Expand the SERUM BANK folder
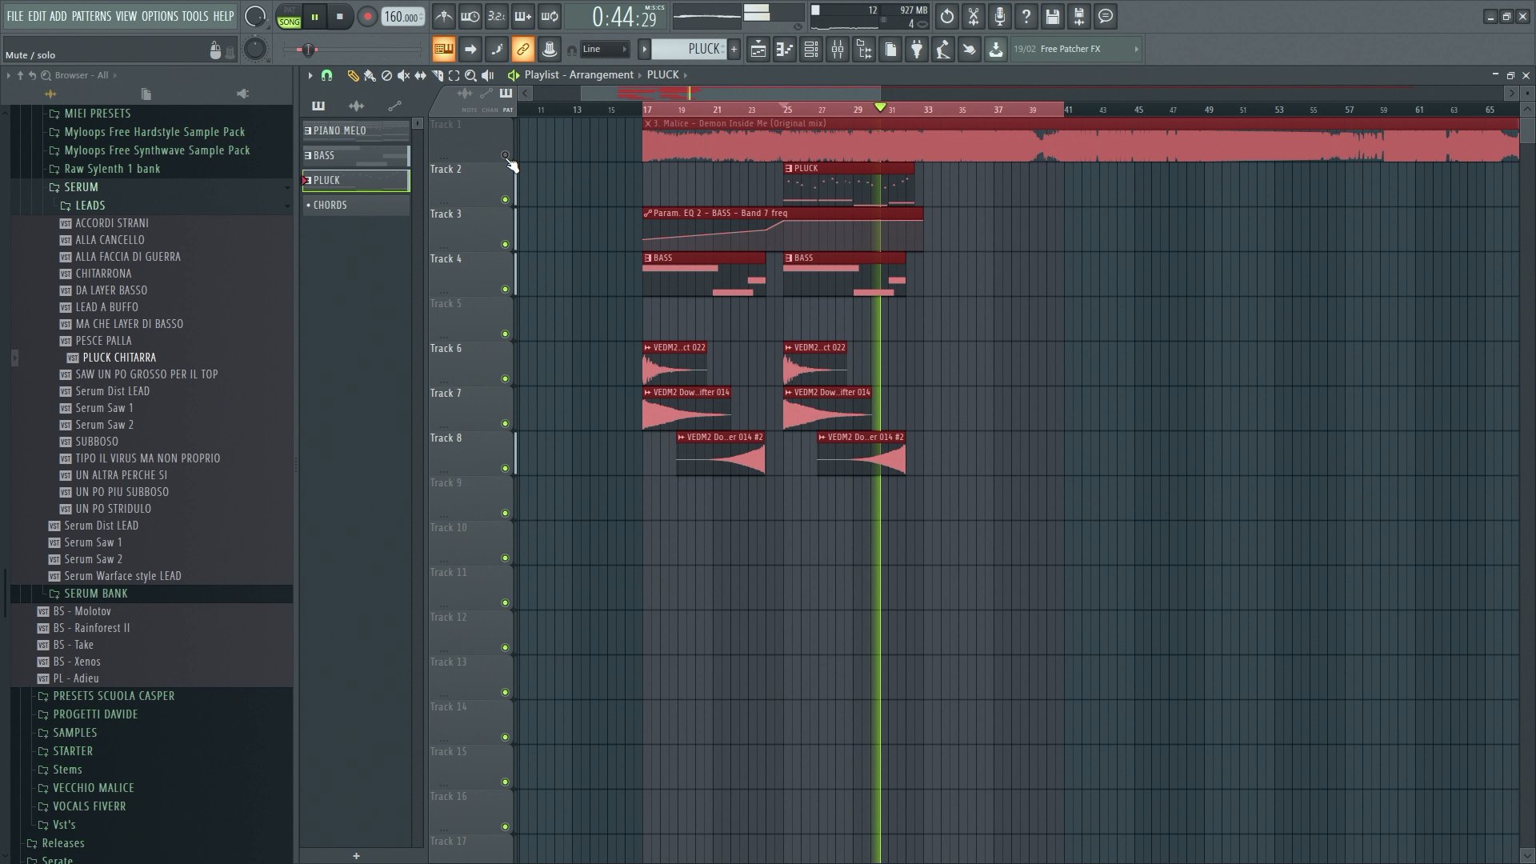 point(95,594)
